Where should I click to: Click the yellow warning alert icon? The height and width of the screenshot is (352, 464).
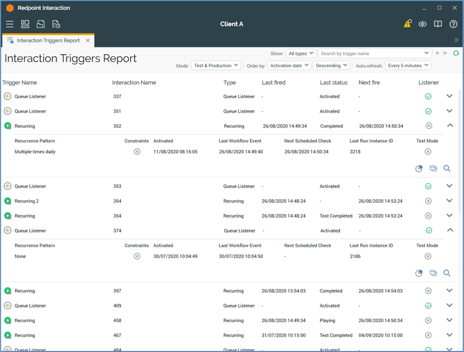407,24
